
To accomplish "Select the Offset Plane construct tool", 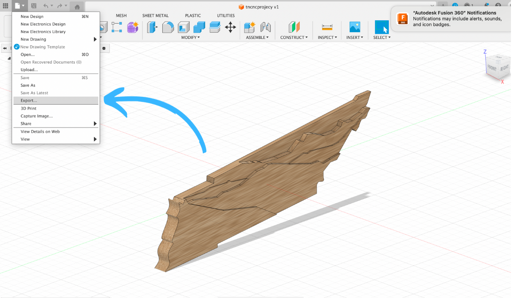I will click(294, 27).
